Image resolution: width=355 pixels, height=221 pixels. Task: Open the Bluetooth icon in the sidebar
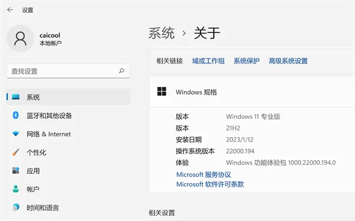(x=15, y=115)
